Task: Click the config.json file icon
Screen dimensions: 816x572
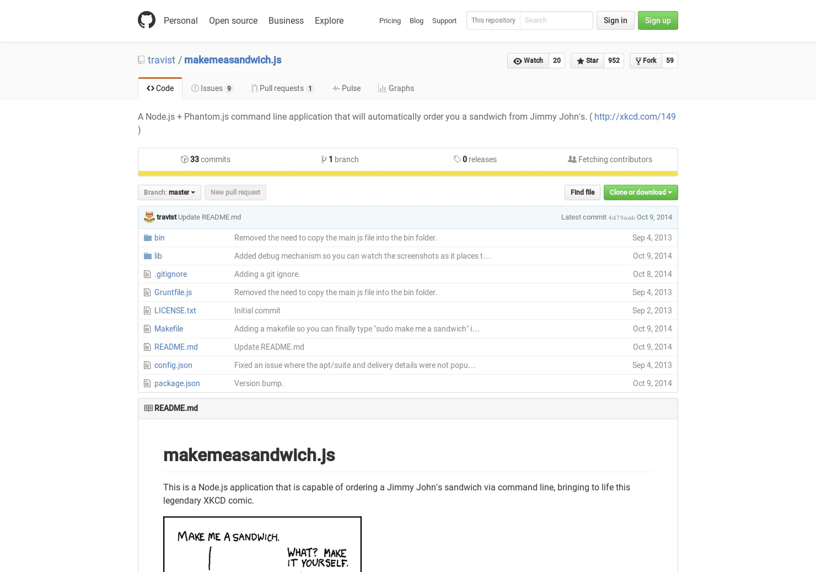Action: pos(147,365)
